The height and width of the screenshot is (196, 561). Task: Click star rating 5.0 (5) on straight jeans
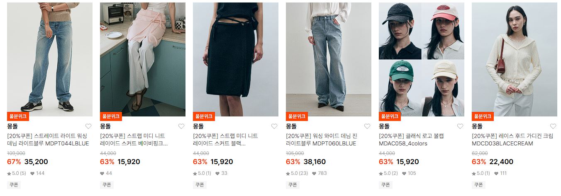click(x=17, y=173)
